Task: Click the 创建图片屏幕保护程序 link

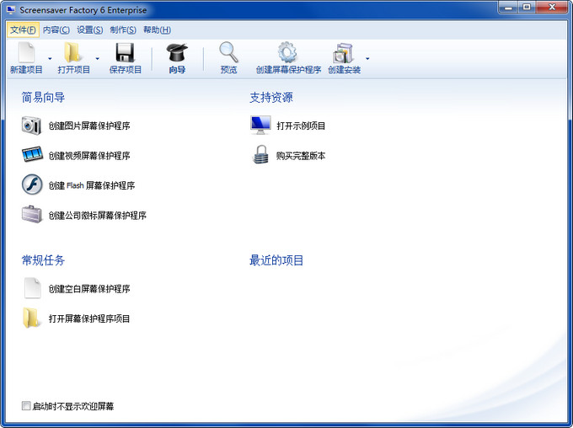Action: (89, 126)
